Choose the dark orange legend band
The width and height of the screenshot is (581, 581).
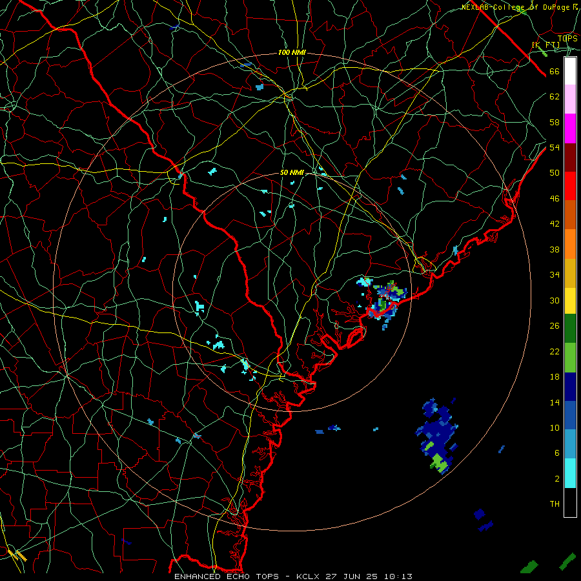tap(570, 215)
